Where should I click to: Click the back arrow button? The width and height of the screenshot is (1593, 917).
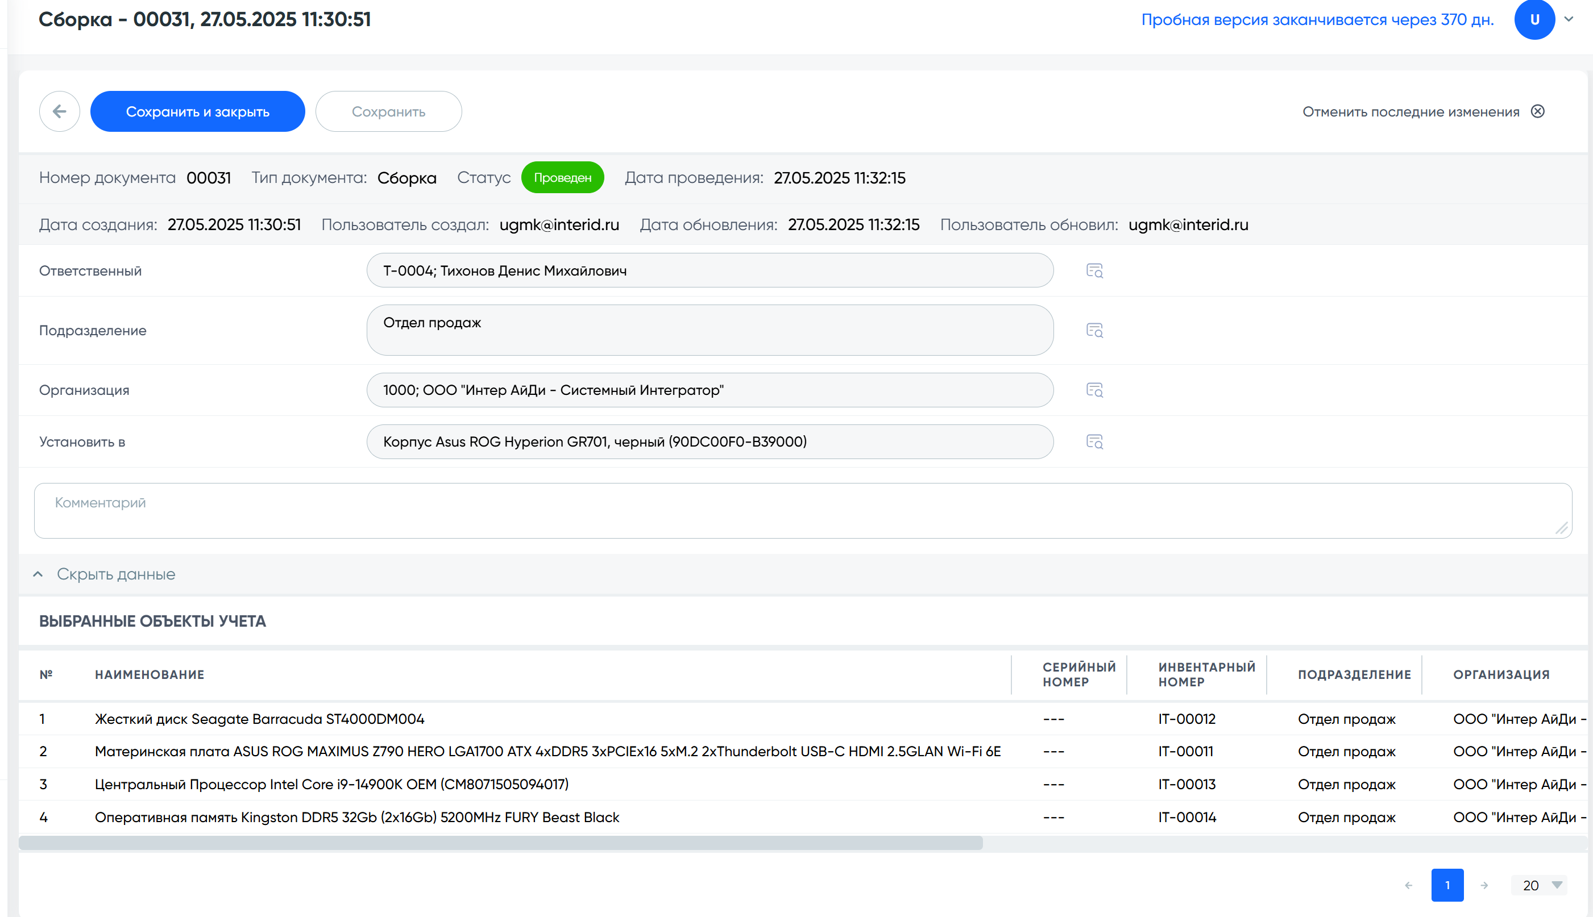tap(59, 111)
